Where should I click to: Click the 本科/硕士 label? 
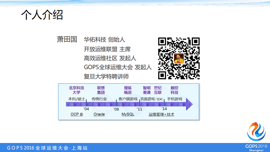click(x=77, y=99)
